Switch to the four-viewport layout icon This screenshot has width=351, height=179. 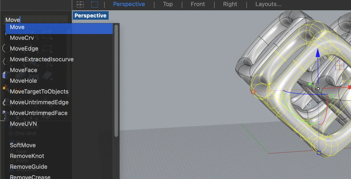(80, 4)
